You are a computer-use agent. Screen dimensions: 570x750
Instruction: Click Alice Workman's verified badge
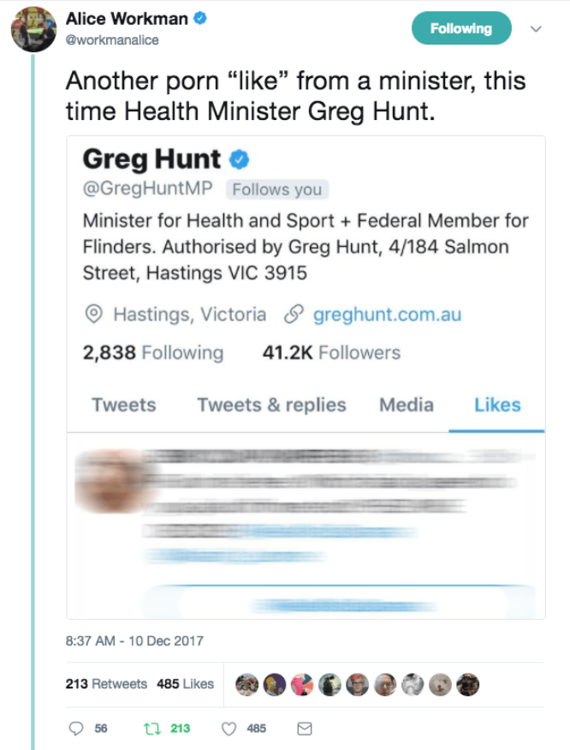coord(199,19)
